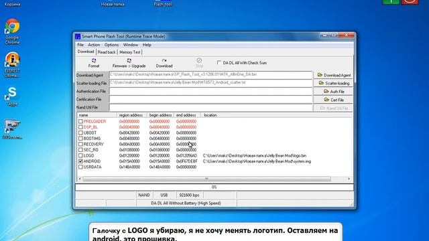Click the location column header
This screenshot has width=429, height=241.
coord(276,115)
